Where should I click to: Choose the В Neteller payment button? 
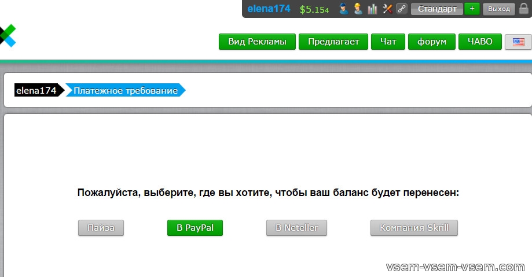tap(296, 228)
